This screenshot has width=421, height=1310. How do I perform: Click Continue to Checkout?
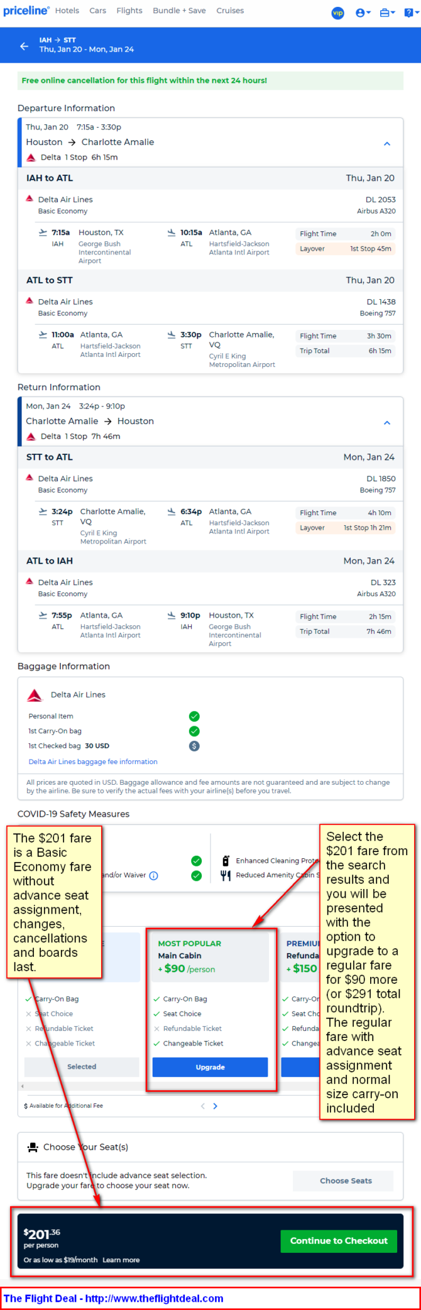coord(339,1240)
